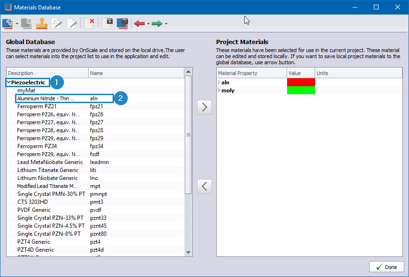Select Lithium Niobate Generic
The width and height of the screenshot is (409, 277).
point(96,178)
